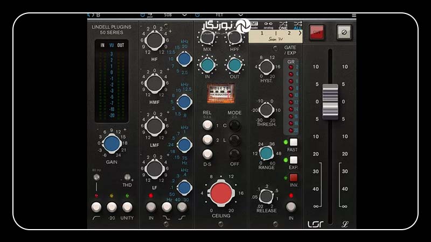Screen dimensions: 431x242
Task: Click the blue LF frequency knob
Action: (184, 188)
